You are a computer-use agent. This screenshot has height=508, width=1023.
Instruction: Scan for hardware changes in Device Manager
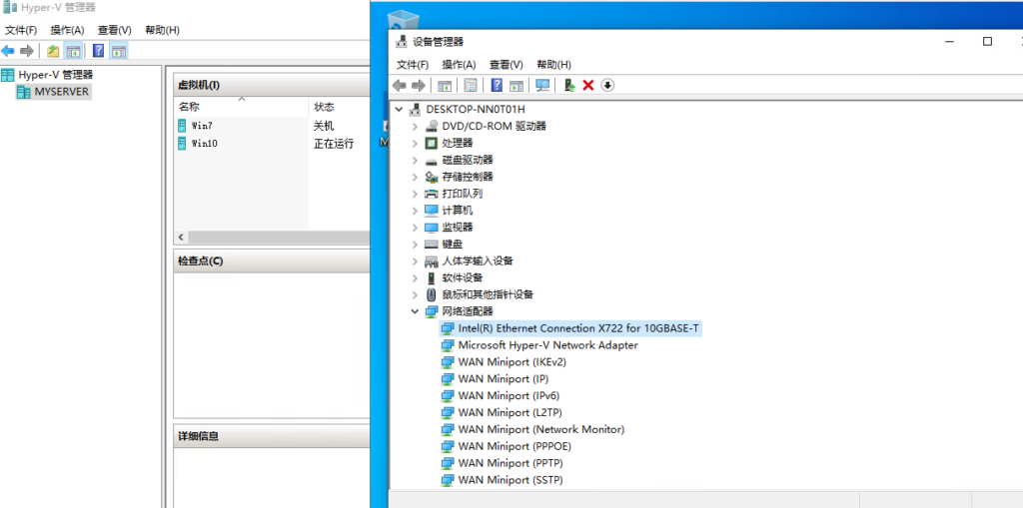click(542, 86)
